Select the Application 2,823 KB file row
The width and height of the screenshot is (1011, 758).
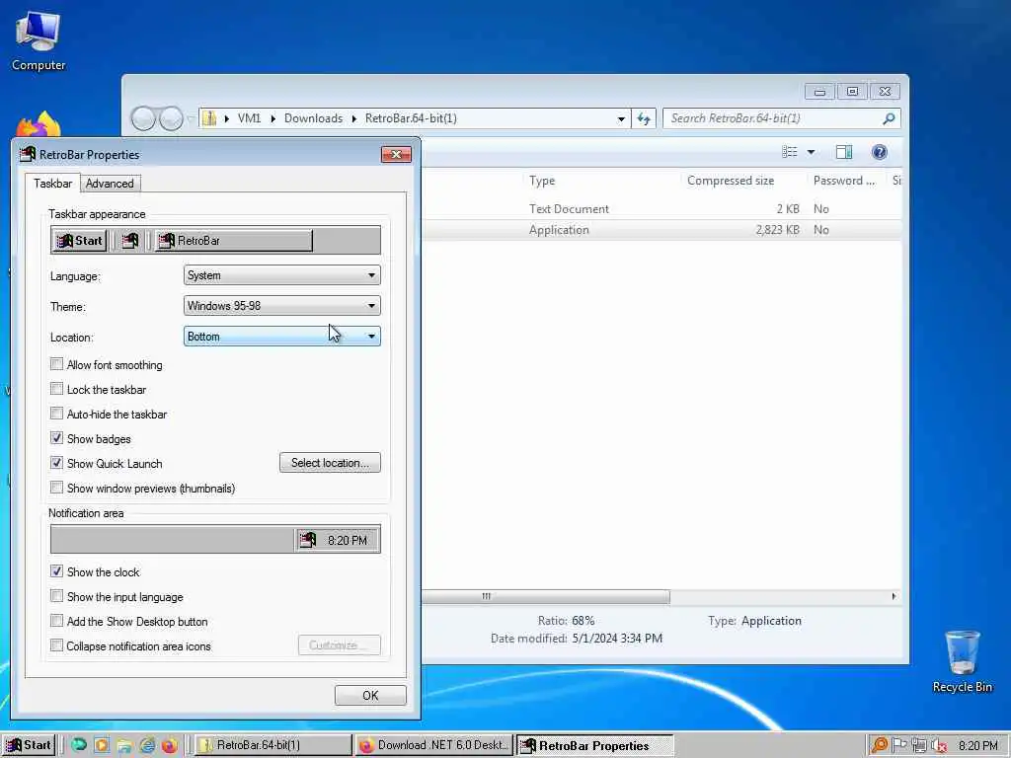[662, 230]
